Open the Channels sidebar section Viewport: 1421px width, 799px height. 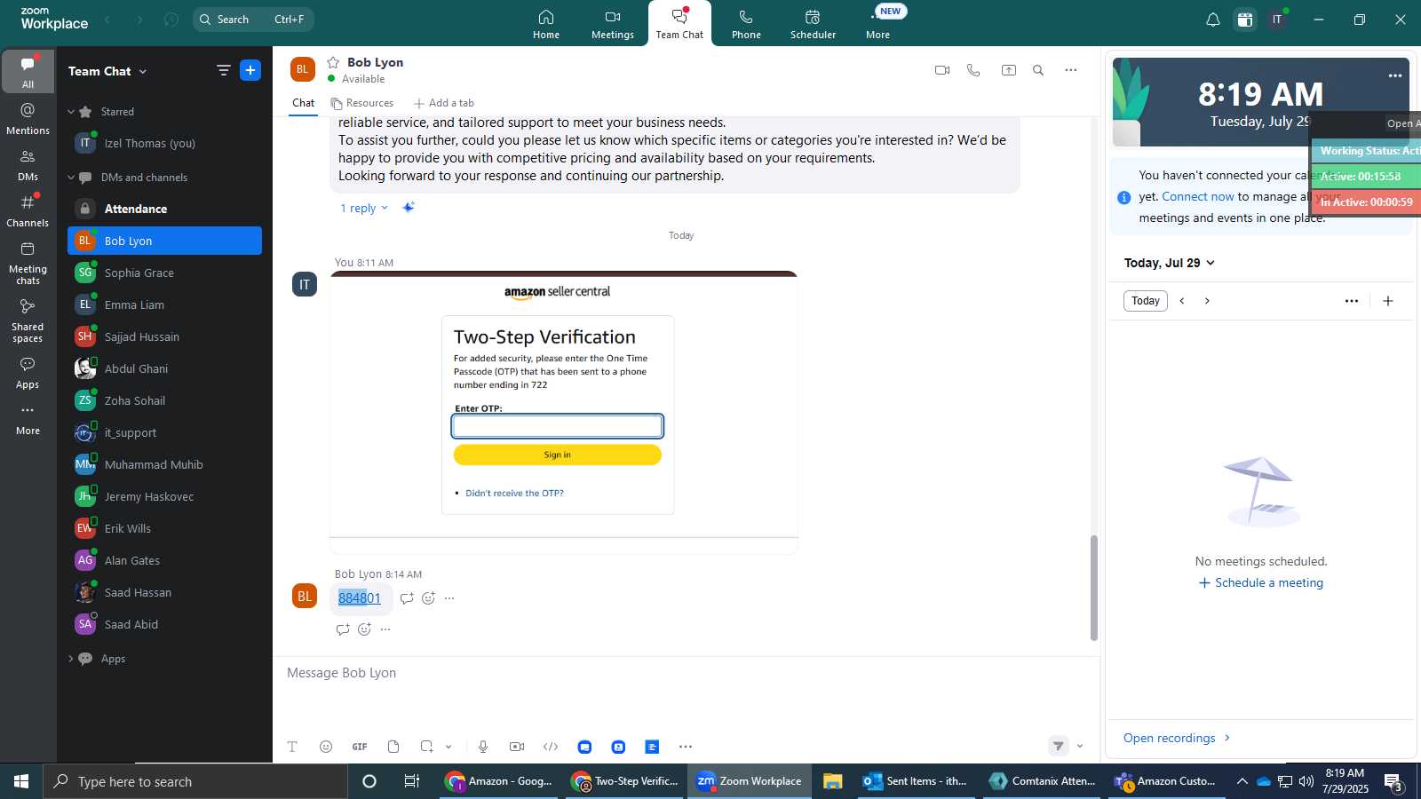coord(28,211)
